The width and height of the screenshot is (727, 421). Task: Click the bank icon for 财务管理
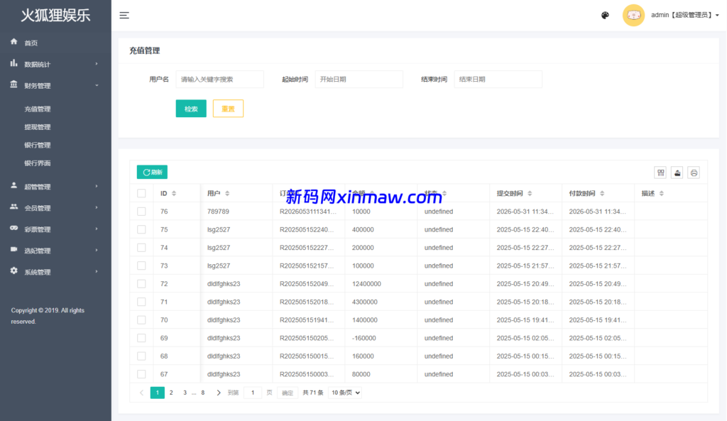tap(14, 84)
